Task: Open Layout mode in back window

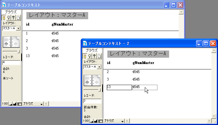Action: coord(14,18)
